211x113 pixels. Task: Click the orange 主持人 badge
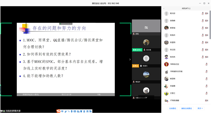[135, 66]
